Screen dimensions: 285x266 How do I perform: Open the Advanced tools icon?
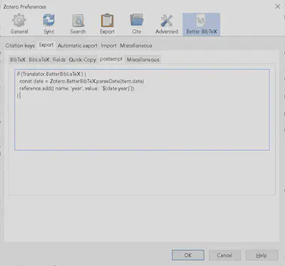coord(167,21)
